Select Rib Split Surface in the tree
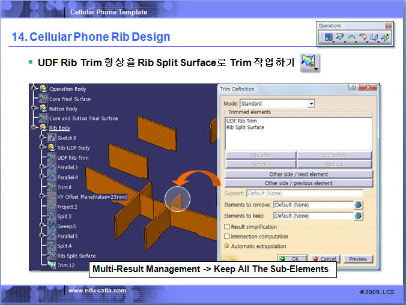This screenshot has height=305, width=406. tap(76, 256)
